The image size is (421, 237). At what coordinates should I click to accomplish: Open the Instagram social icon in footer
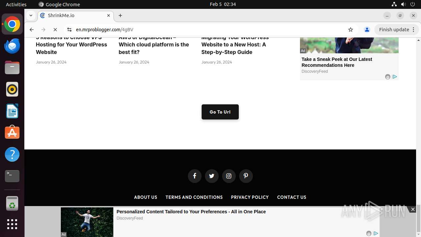[x=229, y=176]
